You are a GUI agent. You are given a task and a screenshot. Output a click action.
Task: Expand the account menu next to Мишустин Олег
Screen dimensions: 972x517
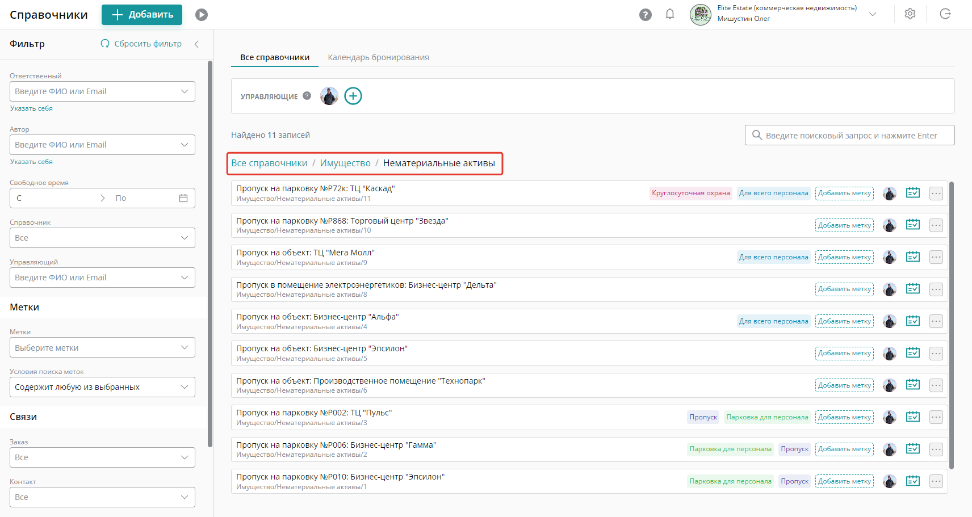pos(873,14)
